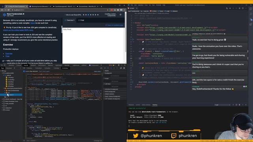
Task: Close the Workshop Exercise Elaboration browser tab
Action: pyautogui.click(x=50, y=6)
